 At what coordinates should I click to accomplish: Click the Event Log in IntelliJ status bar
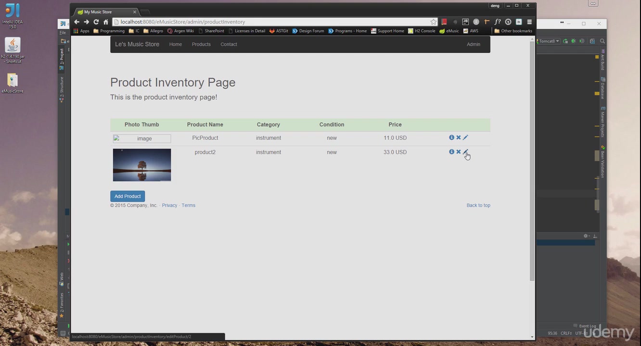click(585, 326)
